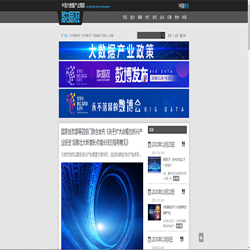Open the conference stage thumbnail in sidebar
Viewport: 250px width, 250px height.
(154, 165)
